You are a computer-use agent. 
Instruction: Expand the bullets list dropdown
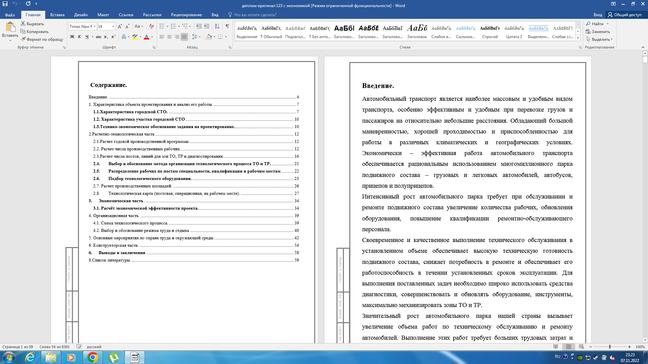click(167, 26)
